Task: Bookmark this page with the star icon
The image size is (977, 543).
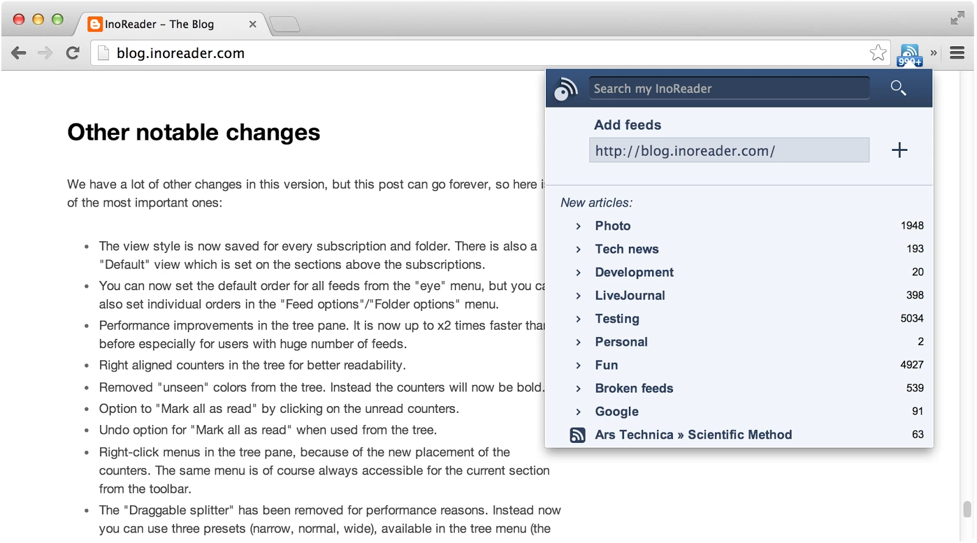Action: click(x=877, y=53)
